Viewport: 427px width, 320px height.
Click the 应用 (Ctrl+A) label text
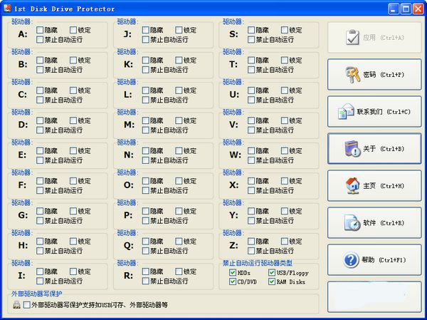pos(384,38)
